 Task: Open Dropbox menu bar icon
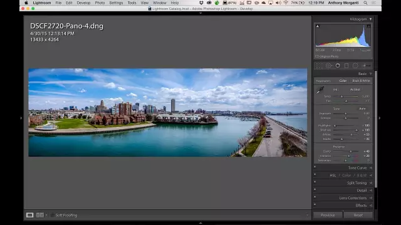click(x=201, y=2)
